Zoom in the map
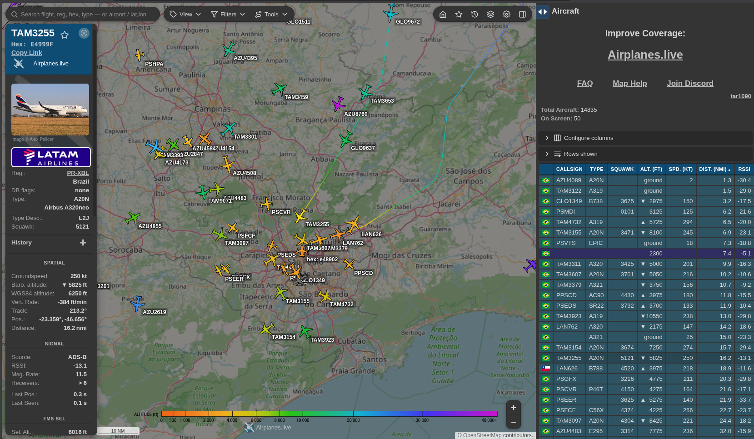The image size is (754, 439). [513, 408]
